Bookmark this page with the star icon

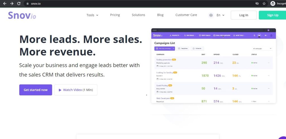(x=264, y=4)
